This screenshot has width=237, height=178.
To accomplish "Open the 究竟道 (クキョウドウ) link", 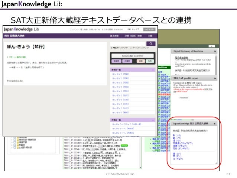I will pos(183,143).
